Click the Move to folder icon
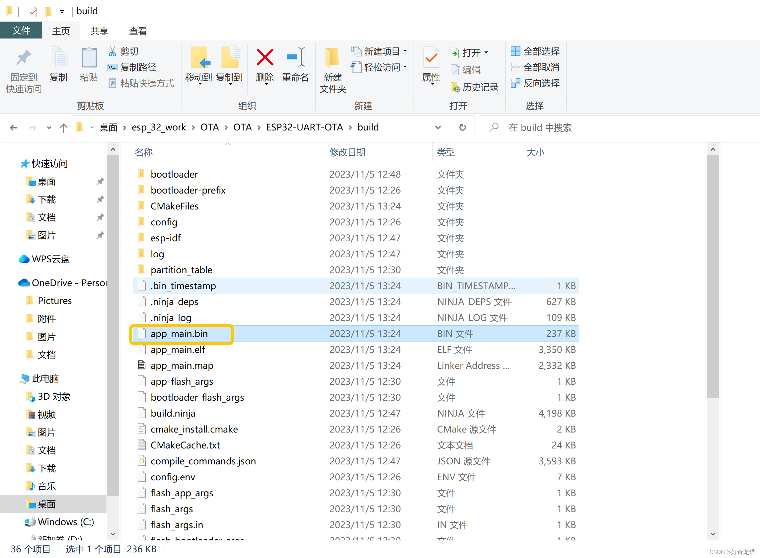The height and width of the screenshot is (558, 760). point(200,57)
